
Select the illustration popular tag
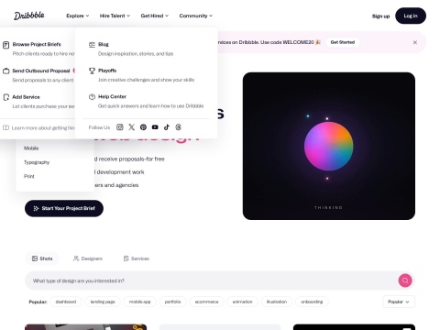[x=277, y=302]
